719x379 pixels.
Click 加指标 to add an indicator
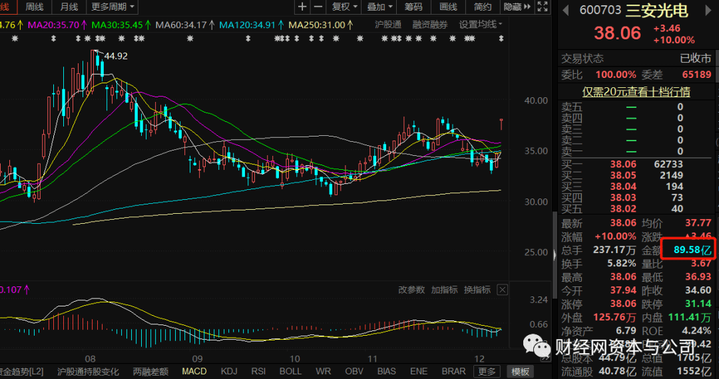click(444, 290)
